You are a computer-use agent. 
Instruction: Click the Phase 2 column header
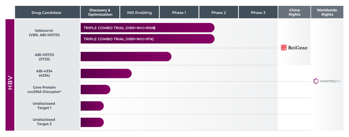click(x=219, y=12)
